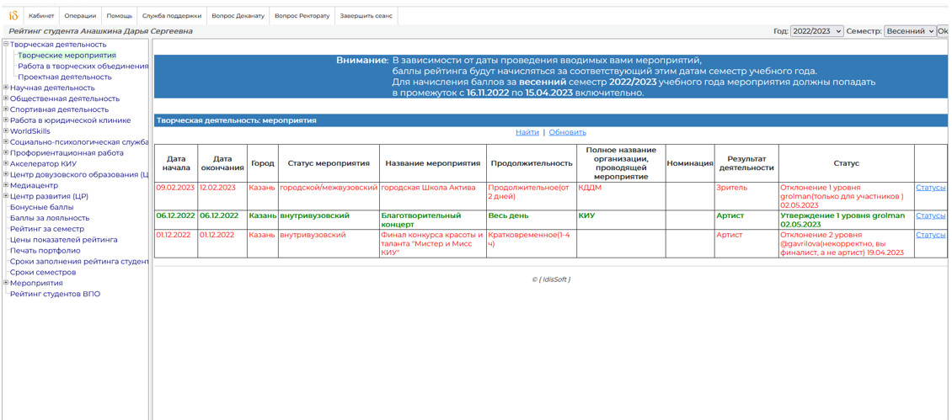The width and height of the screenshot is (952, 420).
Task: Open Статусы link for Благотворительный концерт
Action: coord(931,215)
